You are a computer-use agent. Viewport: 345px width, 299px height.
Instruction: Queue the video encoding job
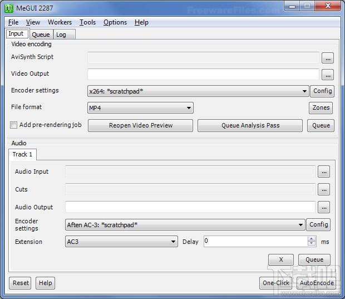(321, 125)
